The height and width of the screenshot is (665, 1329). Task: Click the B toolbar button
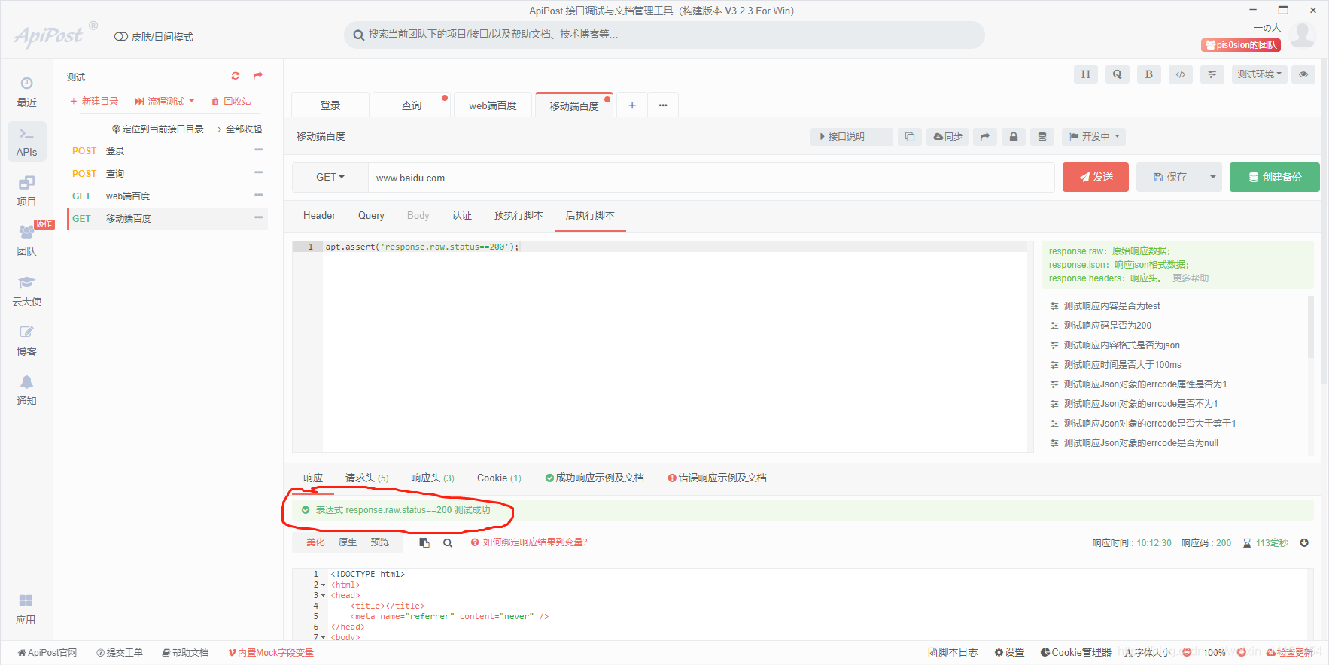[x=1148, y=74]
